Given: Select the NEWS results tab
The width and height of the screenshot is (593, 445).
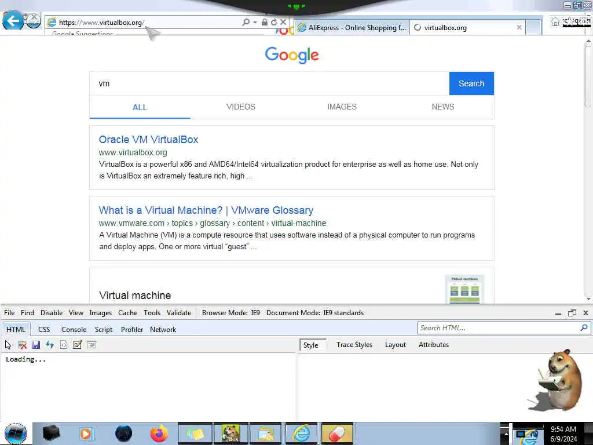Looking at the screenshot, I should [x=443, y=107].
